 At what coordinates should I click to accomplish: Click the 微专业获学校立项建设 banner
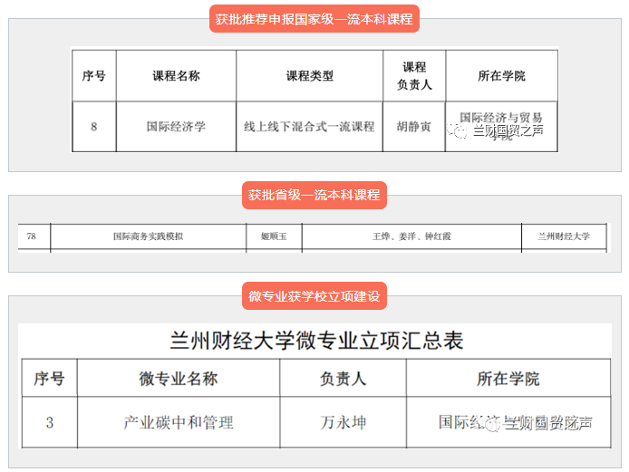[314, 295]
